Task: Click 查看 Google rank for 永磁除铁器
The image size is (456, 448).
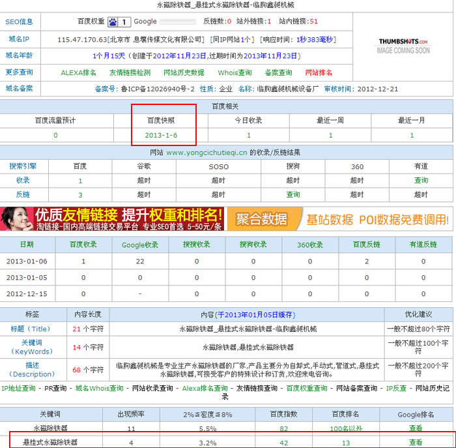Action: pos(416,428)
